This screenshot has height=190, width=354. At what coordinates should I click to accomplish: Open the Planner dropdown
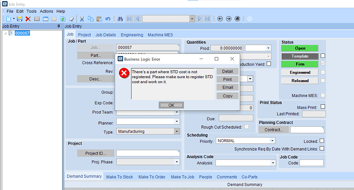[x=177, y=122]
